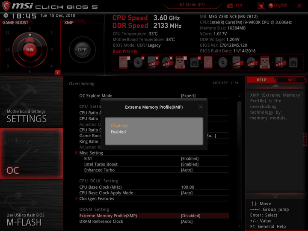Click the settings list scrollbar thumb
Image resolution: width=308 pixels, height=231 pixels.
[x=239, y=126]
